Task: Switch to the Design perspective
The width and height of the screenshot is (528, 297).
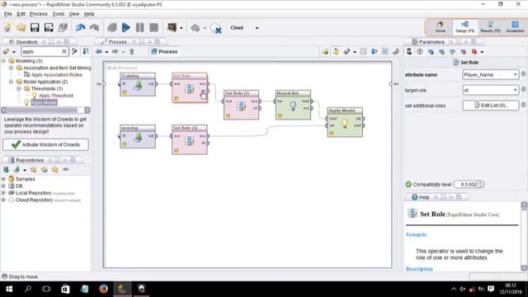Action: pyautogui.click(x=464, y=27)
